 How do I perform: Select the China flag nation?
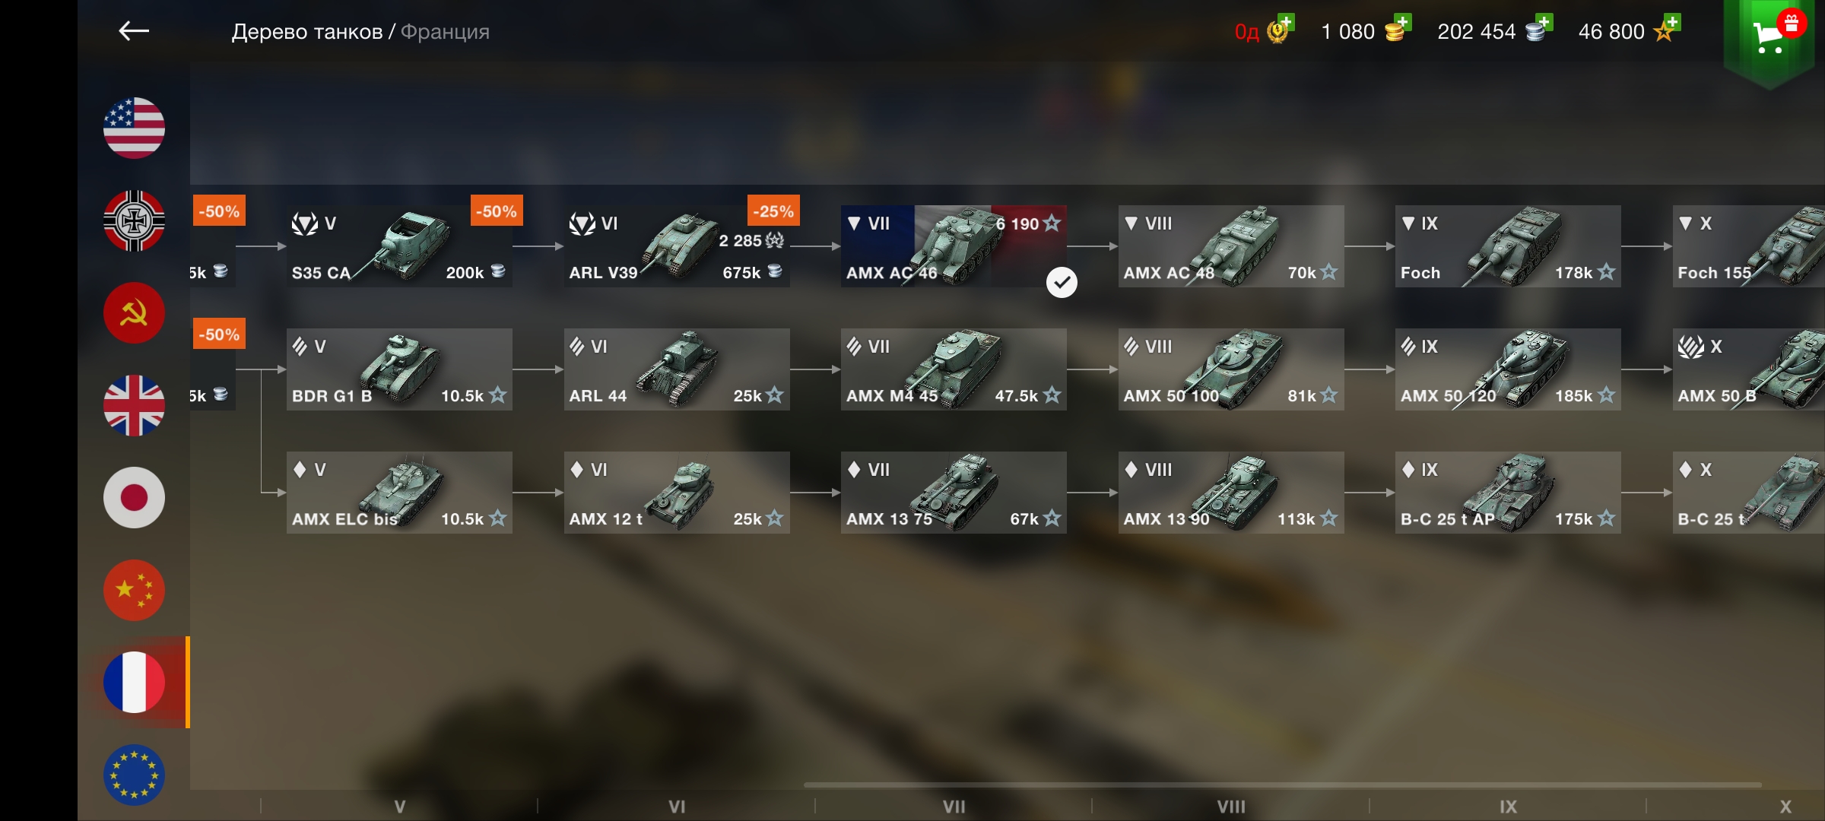[x=134, y=590]
